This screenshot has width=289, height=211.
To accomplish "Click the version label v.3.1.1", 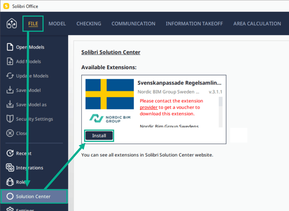I will coord(215,92).
